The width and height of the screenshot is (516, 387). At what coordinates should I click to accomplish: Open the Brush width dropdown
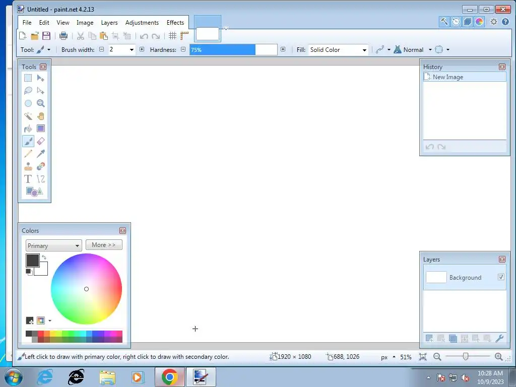[132, 50]
